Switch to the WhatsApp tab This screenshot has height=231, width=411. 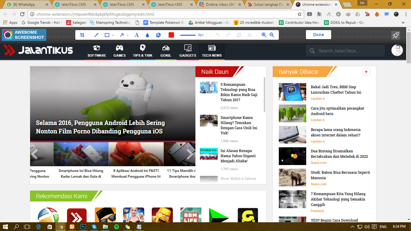27,5
